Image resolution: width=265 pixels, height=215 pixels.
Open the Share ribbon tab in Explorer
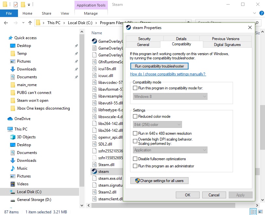tap(46, 13)
